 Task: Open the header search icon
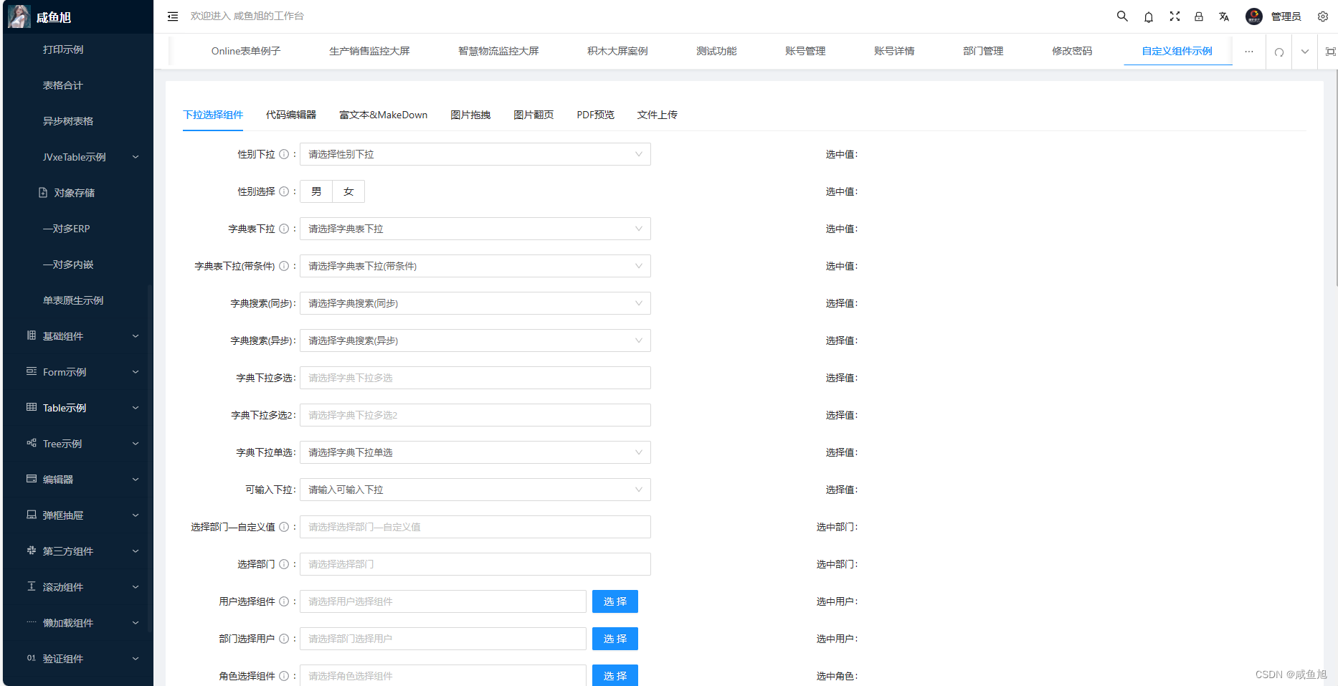(1122, 16)
